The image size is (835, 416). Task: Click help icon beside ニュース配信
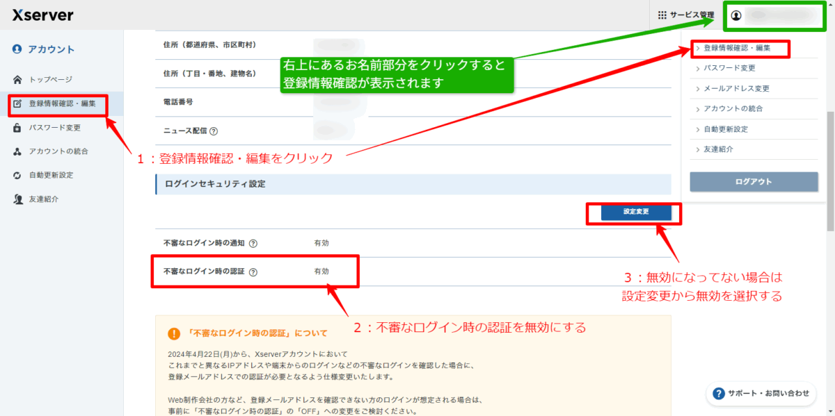tap(214, 131)
